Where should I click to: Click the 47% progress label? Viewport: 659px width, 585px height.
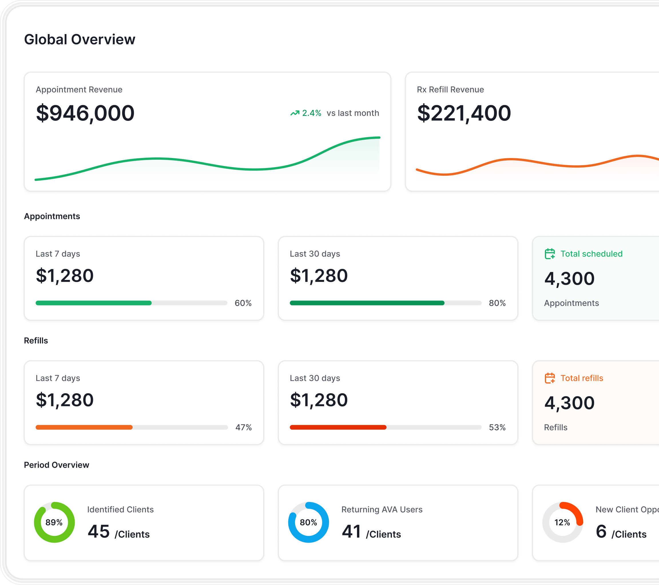click(243, 427)
